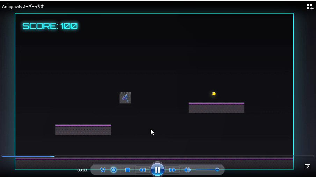Image resolution: width=316 pixels, height=177 pixels.
Task: Click the lower left floating platform
Action: pyautogui.click(x=83, y=130)
